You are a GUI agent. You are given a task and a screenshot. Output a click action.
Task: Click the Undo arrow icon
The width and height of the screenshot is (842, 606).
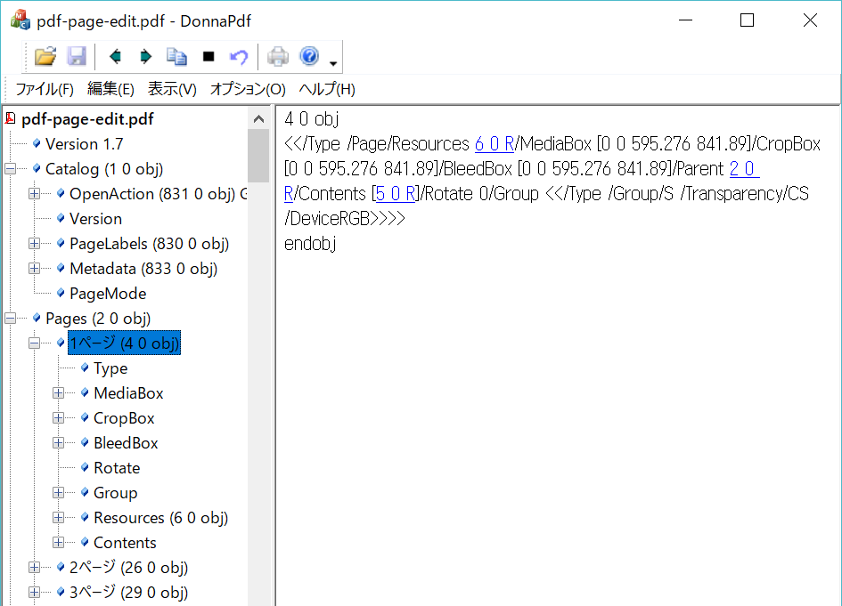[238, 57]
